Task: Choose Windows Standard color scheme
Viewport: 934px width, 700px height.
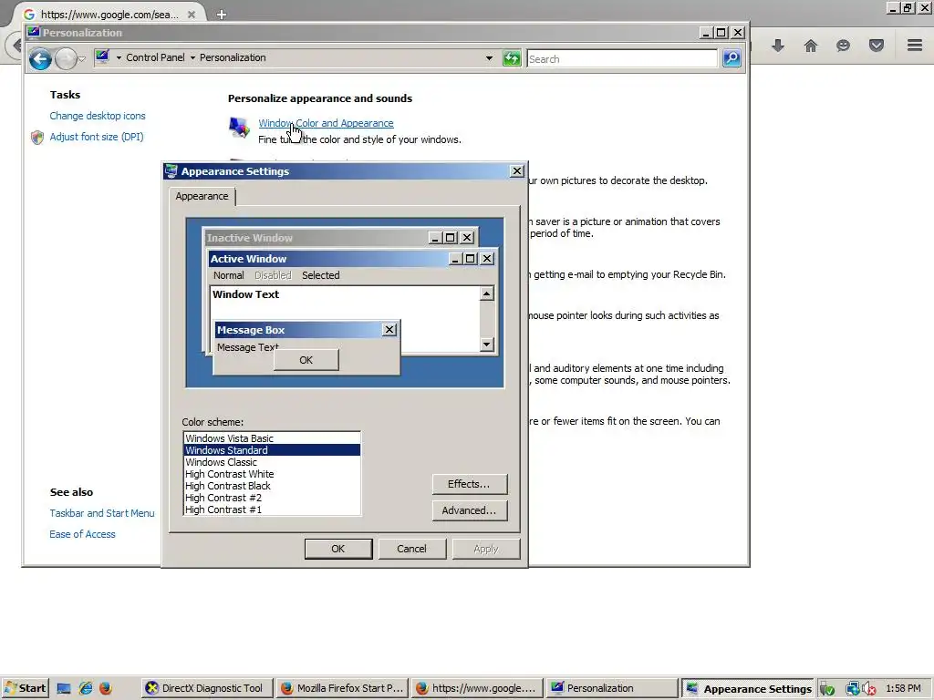Action: point(272,450)
